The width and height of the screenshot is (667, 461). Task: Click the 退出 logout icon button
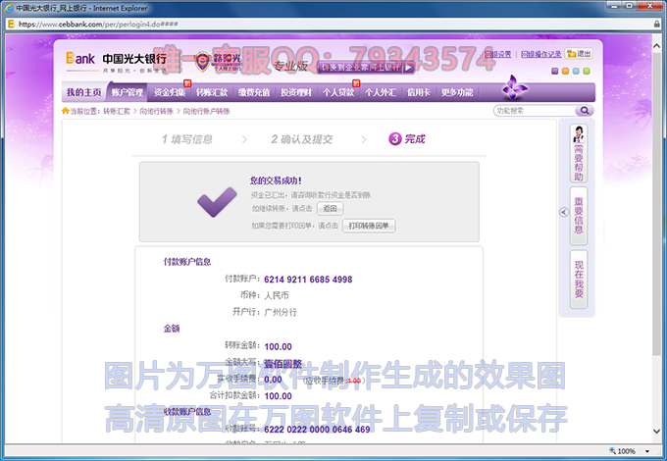(x=579, y=54)
